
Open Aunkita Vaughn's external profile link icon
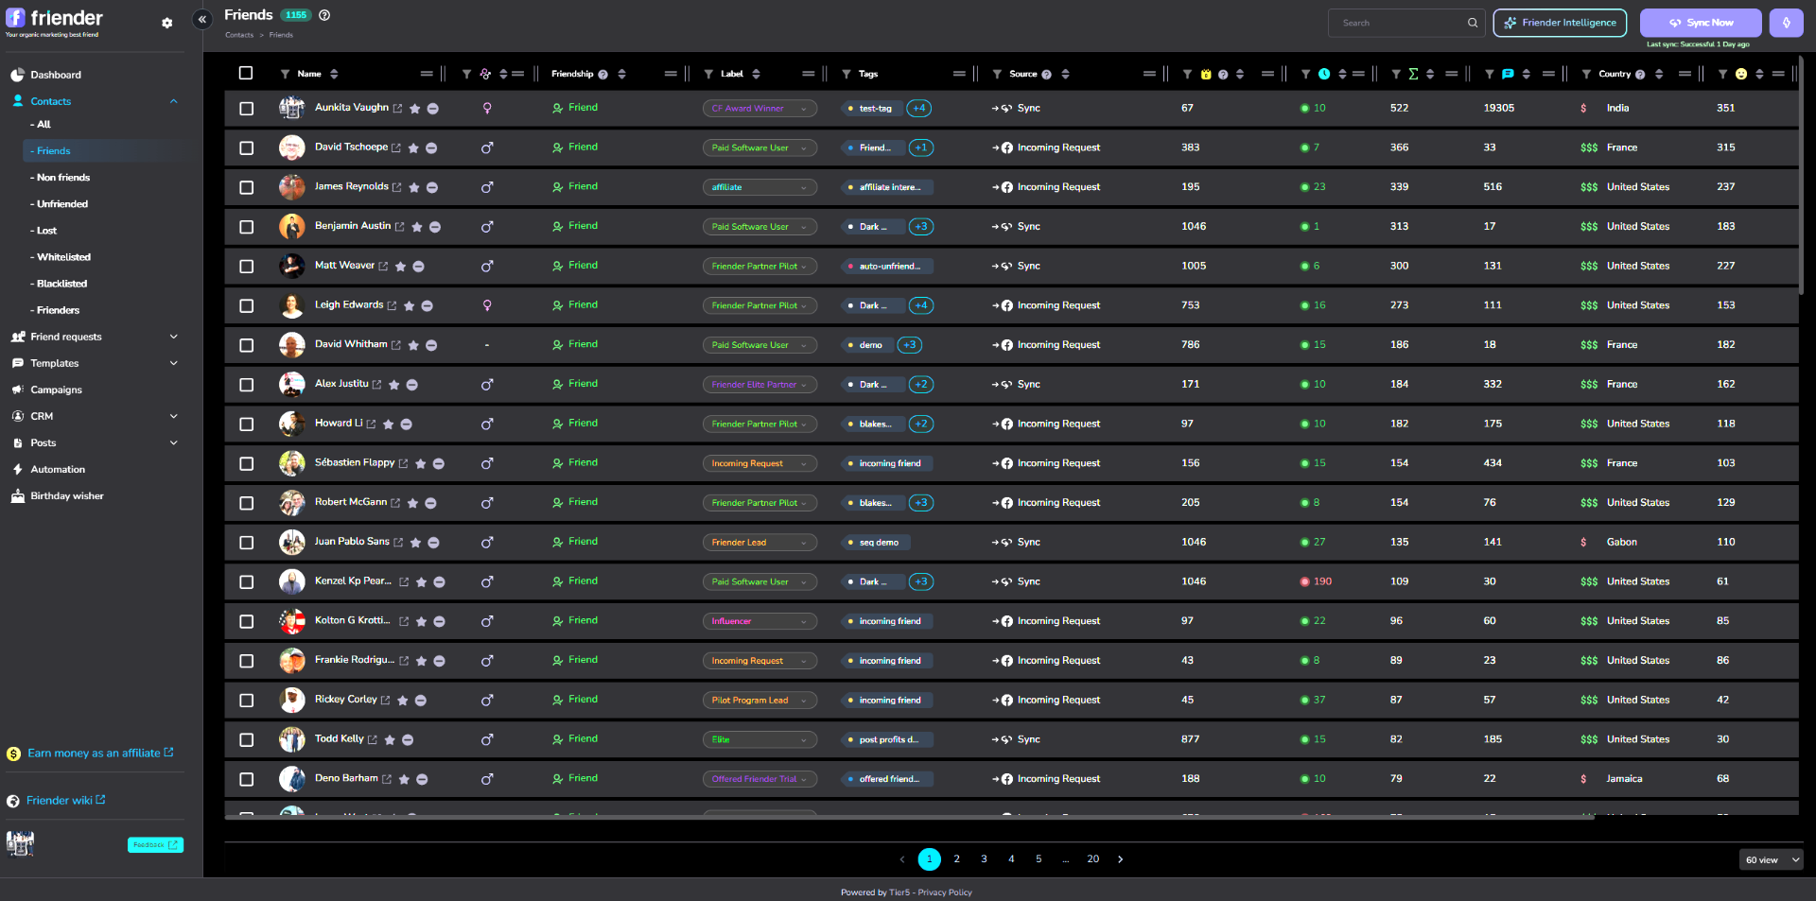click(397, 109)
